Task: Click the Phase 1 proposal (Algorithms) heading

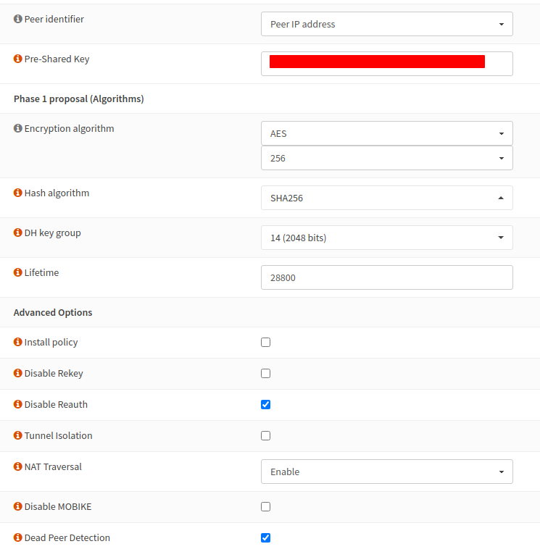Action: click(x=79, y=99)
